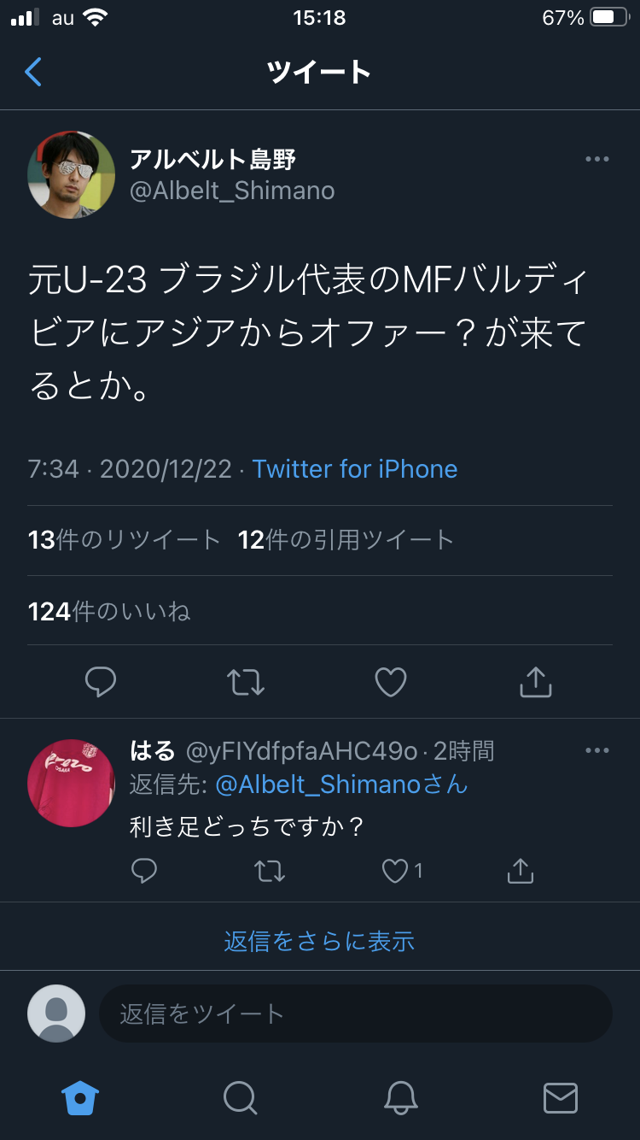
Task: Tap the 返信をツイート reply field
Action: pyautogui.click(x=356, y=1014)
